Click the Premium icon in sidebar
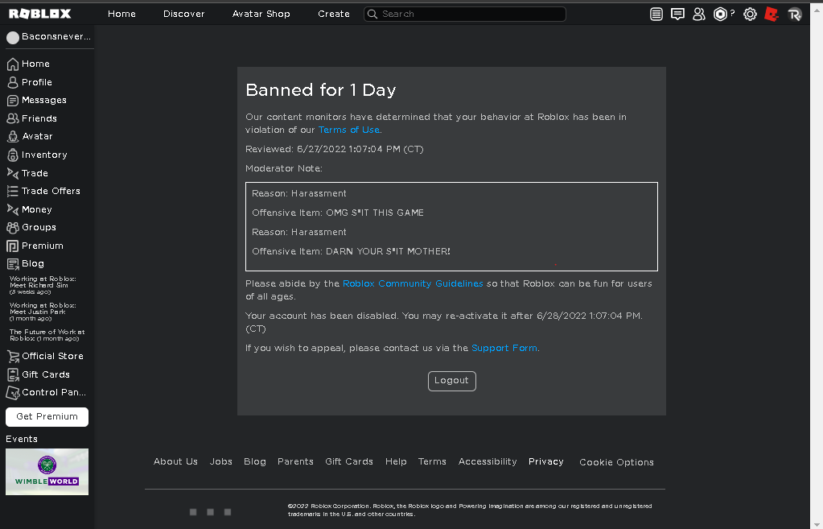823x529 pixels. [13, 246]
